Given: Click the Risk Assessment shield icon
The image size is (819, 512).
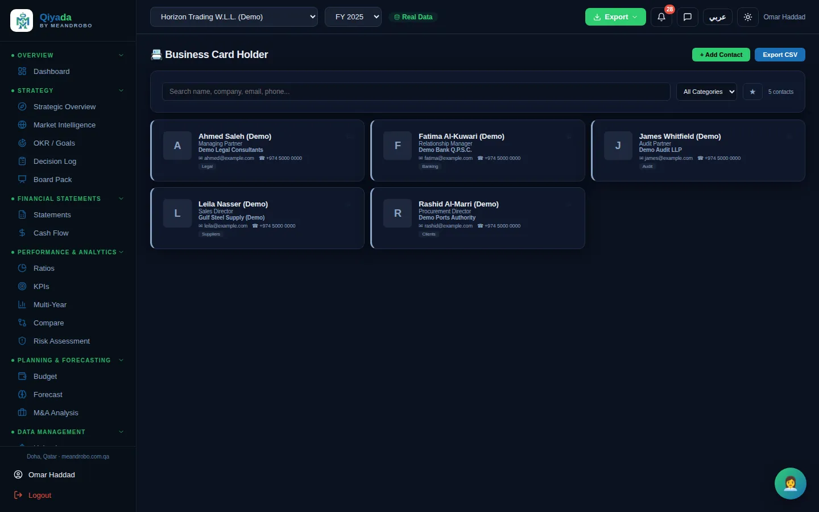Looking at the screenshot, I should tap(22, 341).
